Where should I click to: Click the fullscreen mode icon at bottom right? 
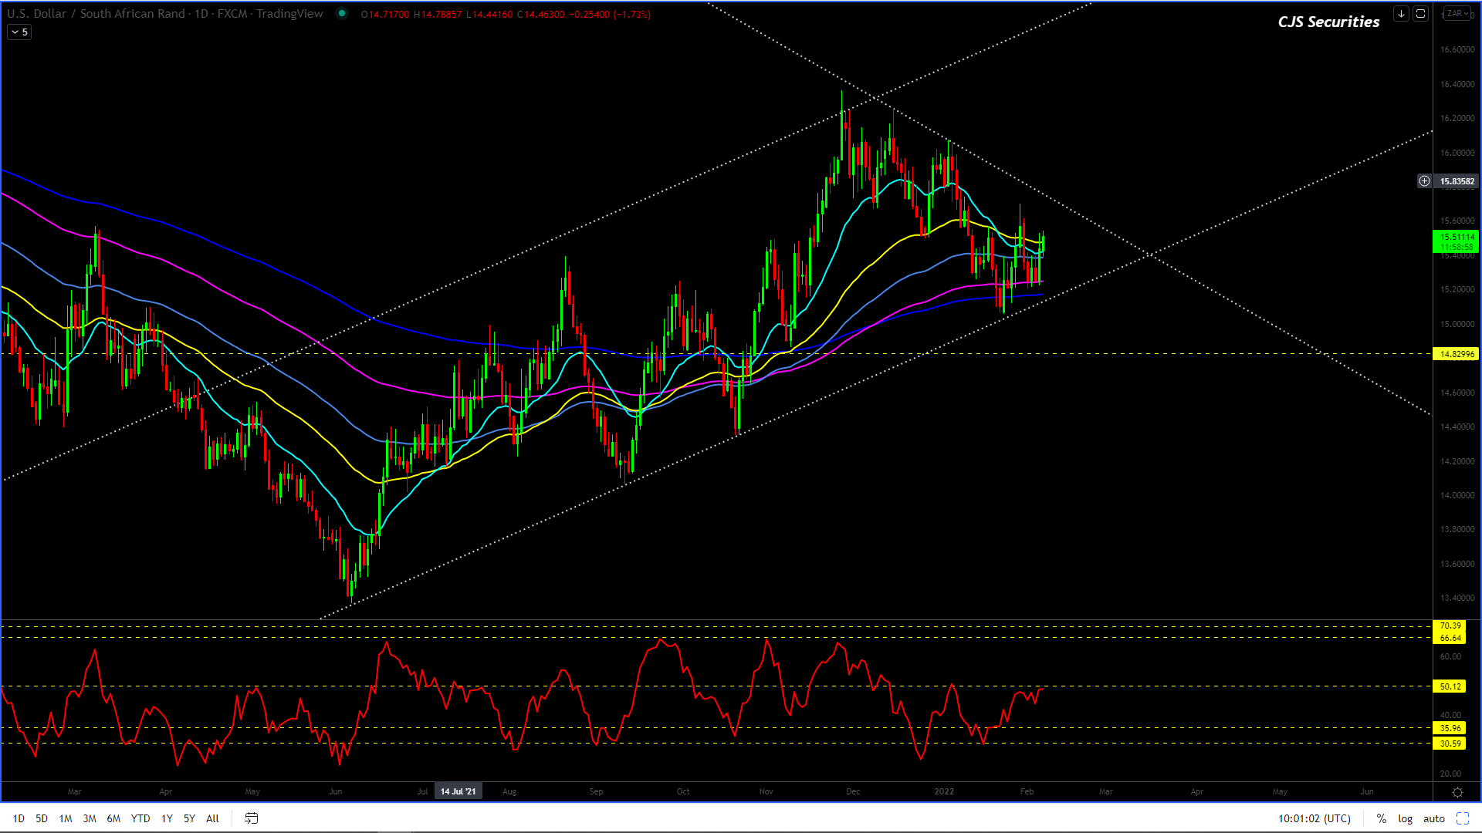tap(1463, 818)
